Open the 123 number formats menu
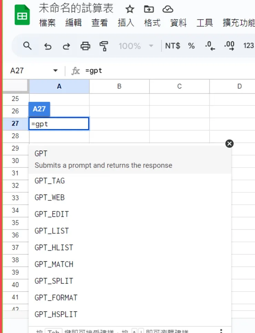This screenshot has height=333, width=255. coord(249,46)
